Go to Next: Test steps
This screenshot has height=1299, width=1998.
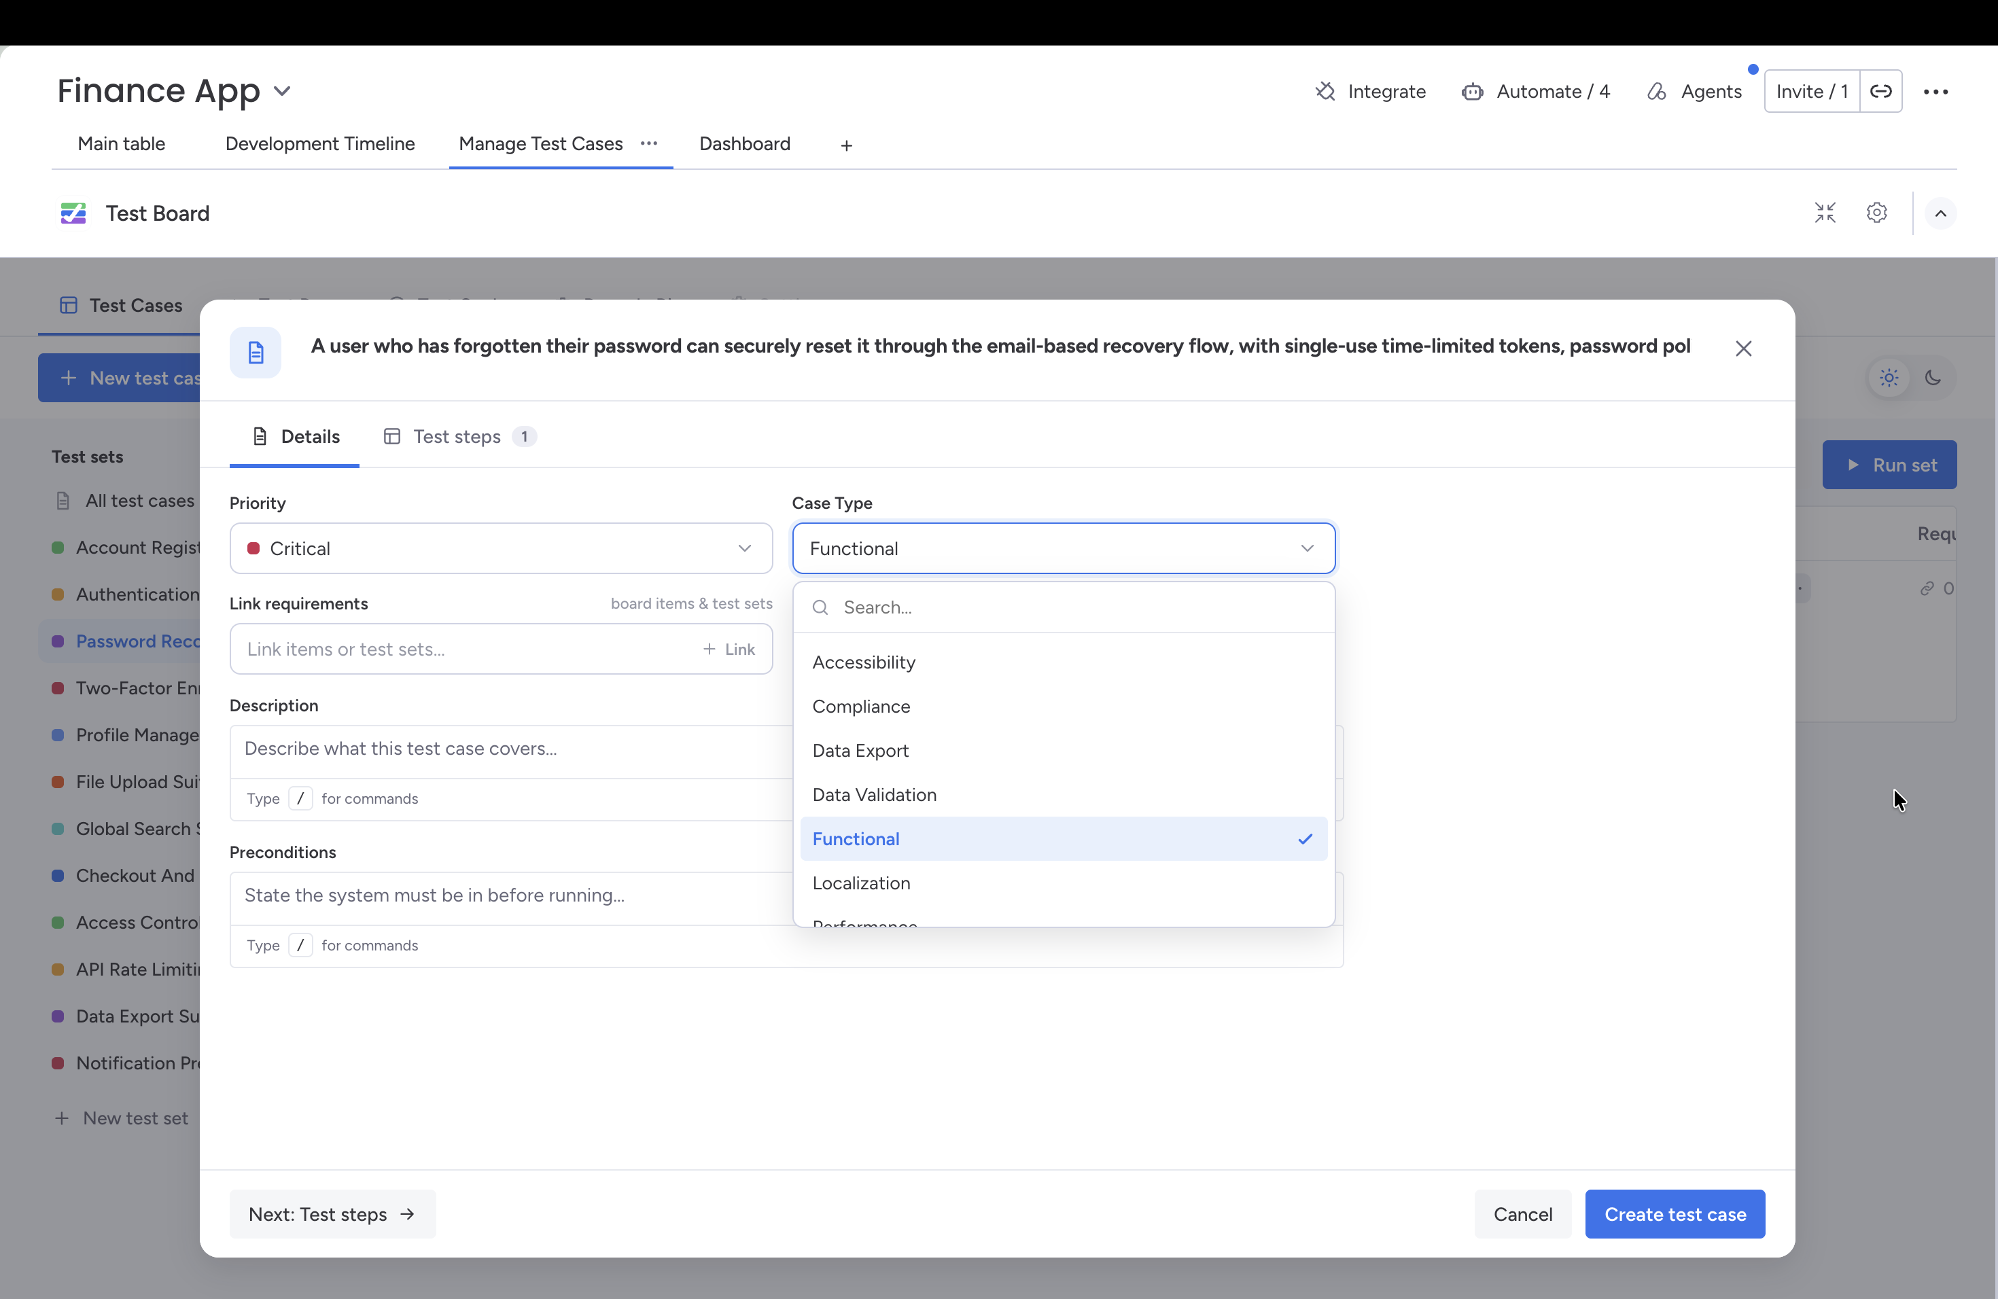[x=332, y=1214]
